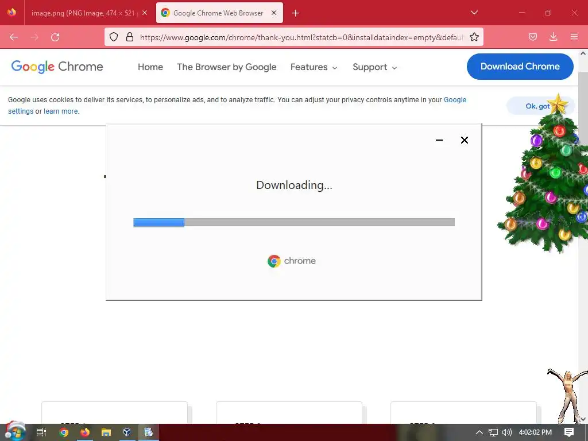Open the VirtualBox taskbar icon
The width and height of the screenshot is (588, 441).
pyautogui.click(x=127, y=432)
